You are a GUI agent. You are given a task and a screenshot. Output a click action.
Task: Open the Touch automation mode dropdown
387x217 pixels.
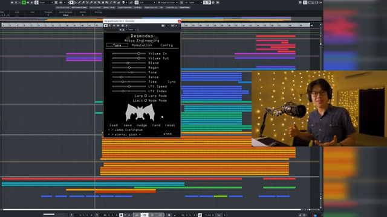[x=46, y=2]
